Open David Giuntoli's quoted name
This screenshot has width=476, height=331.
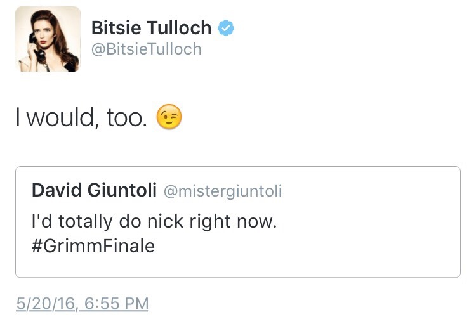coord(94,190)
